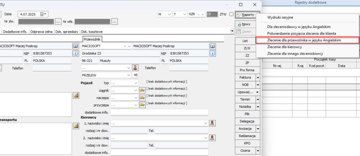Image resolution: width=360 pixels, height=156 pixels.
Task: Open the vehicle typ dropdown
Action: pos(136,83)
